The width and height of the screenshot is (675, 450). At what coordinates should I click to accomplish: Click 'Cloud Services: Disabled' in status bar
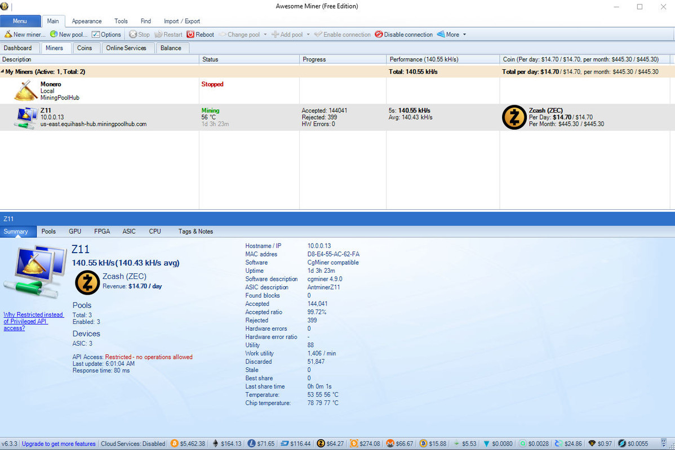coord(133,444)
